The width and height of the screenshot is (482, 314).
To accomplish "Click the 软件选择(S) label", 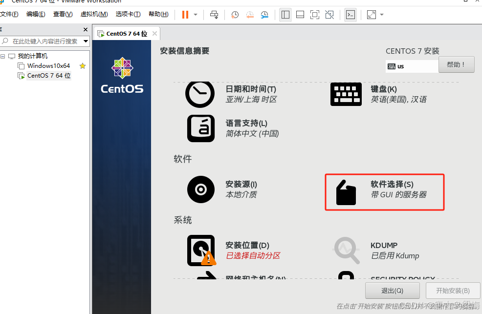I will [392, 184].
